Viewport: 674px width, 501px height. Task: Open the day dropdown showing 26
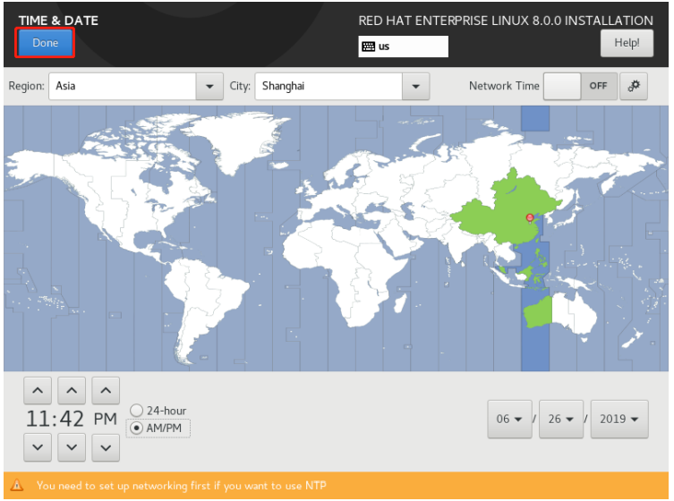coord(561,419)
